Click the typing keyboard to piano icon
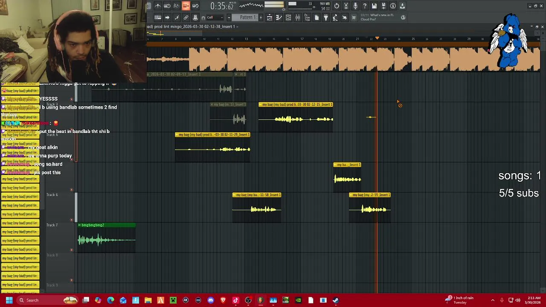Image resolution: width=546 pixels, height=307 pixels. (x=157, y=17)
